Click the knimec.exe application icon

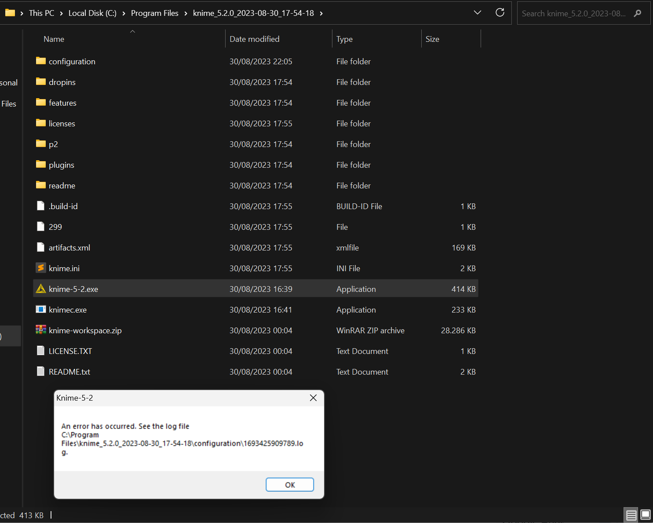(41, 309)
